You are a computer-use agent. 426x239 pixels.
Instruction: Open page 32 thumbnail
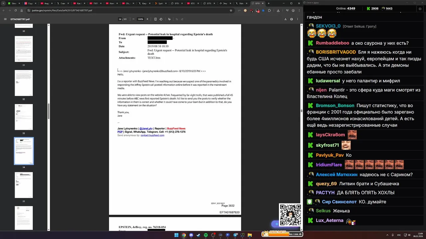24,83
